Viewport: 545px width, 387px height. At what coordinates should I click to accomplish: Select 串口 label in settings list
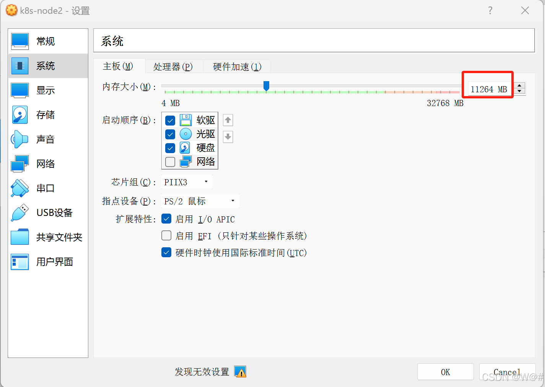tap(46, 188)
